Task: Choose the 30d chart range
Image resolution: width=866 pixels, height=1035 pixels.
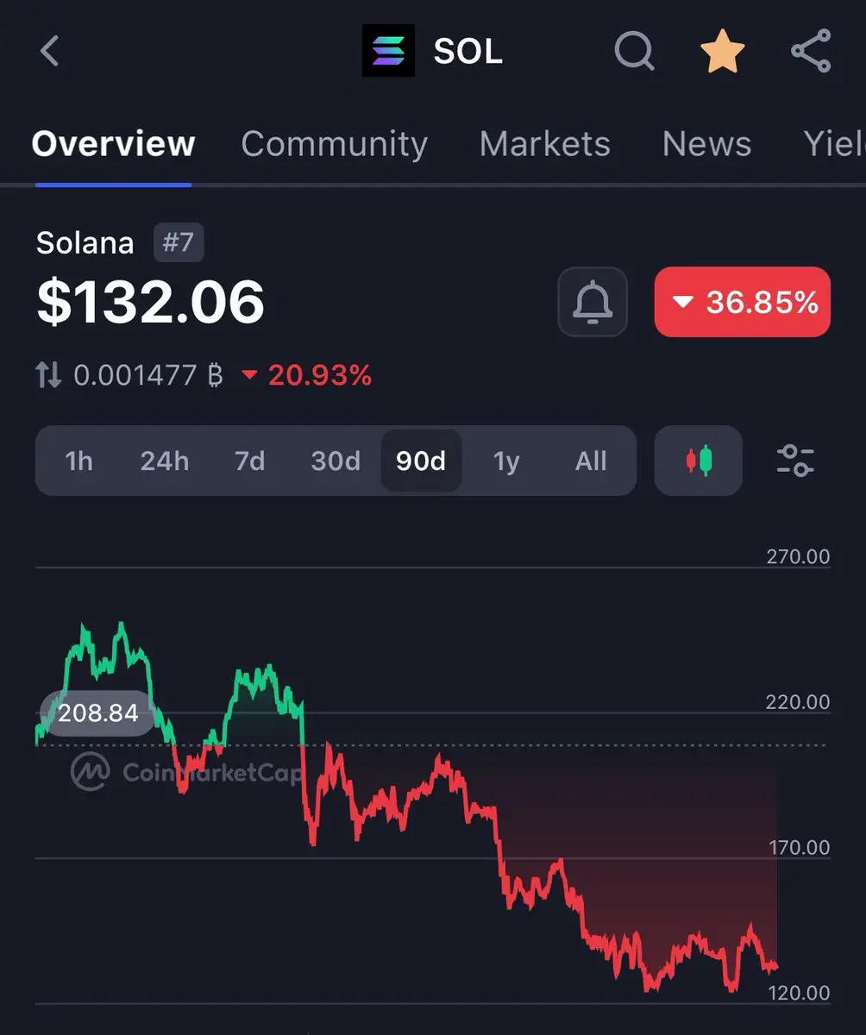Action: point(336,461)
